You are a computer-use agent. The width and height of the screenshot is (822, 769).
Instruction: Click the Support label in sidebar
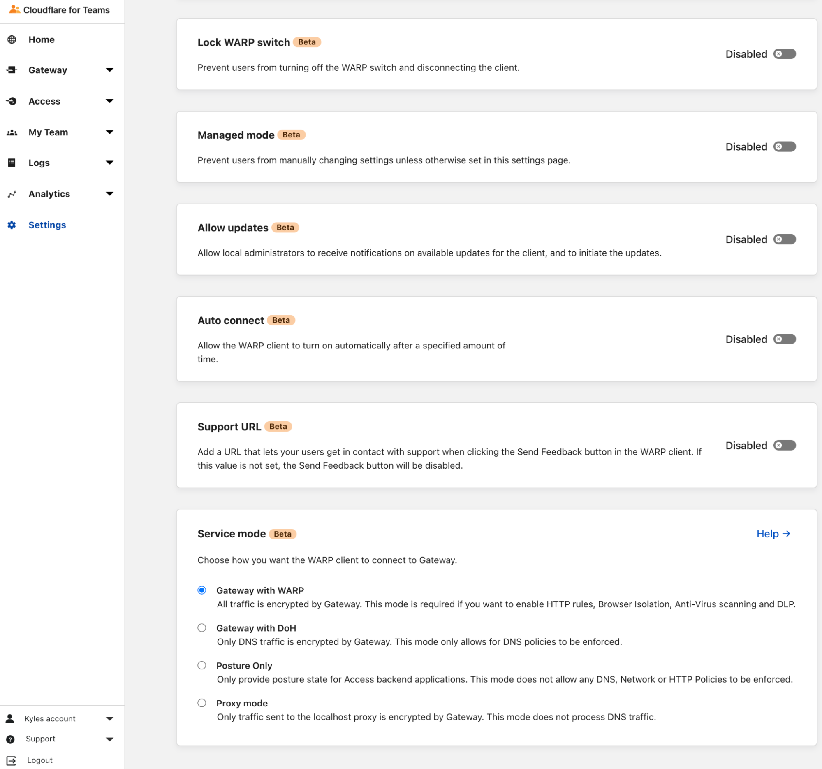[41, 739]
